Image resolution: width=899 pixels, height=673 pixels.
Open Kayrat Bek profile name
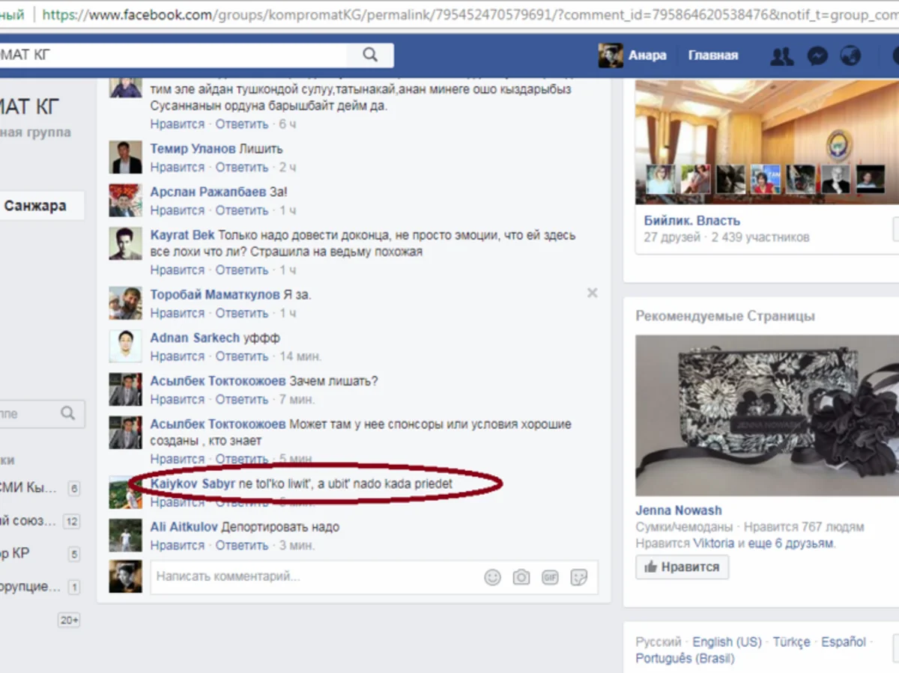[182, 235]
